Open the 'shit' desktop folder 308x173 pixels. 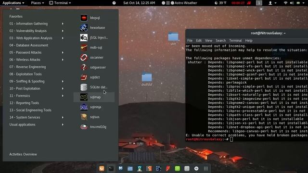click(173, 39)
